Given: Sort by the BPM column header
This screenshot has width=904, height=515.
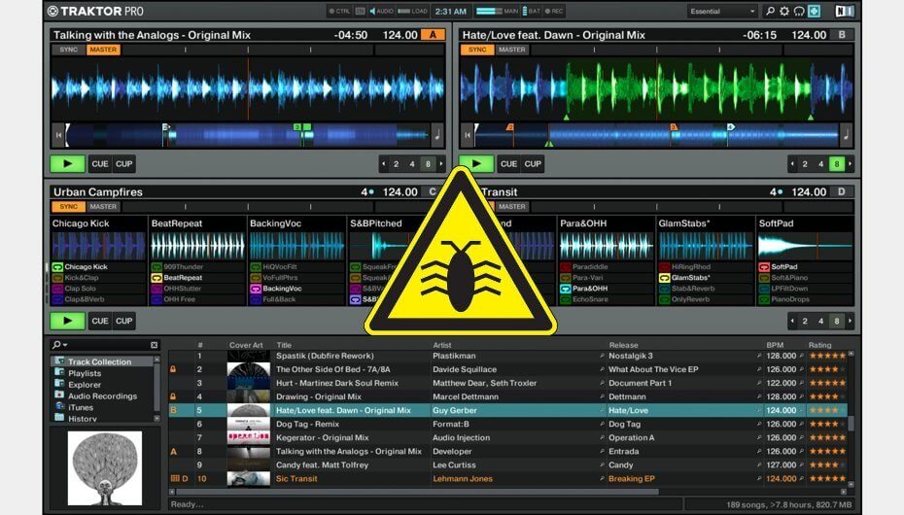Looking at the screenshot, I should click(x=775, y=345).
